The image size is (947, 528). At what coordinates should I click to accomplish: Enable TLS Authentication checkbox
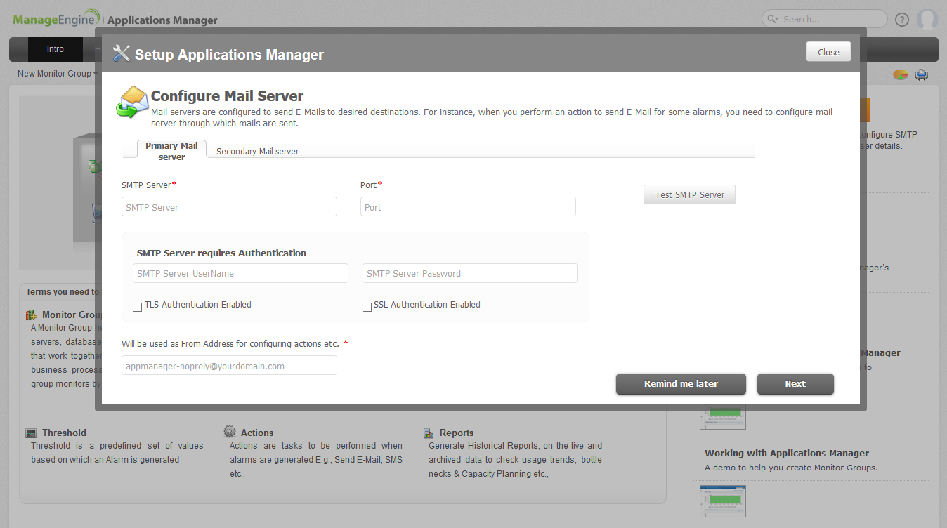tap(137, 307)
